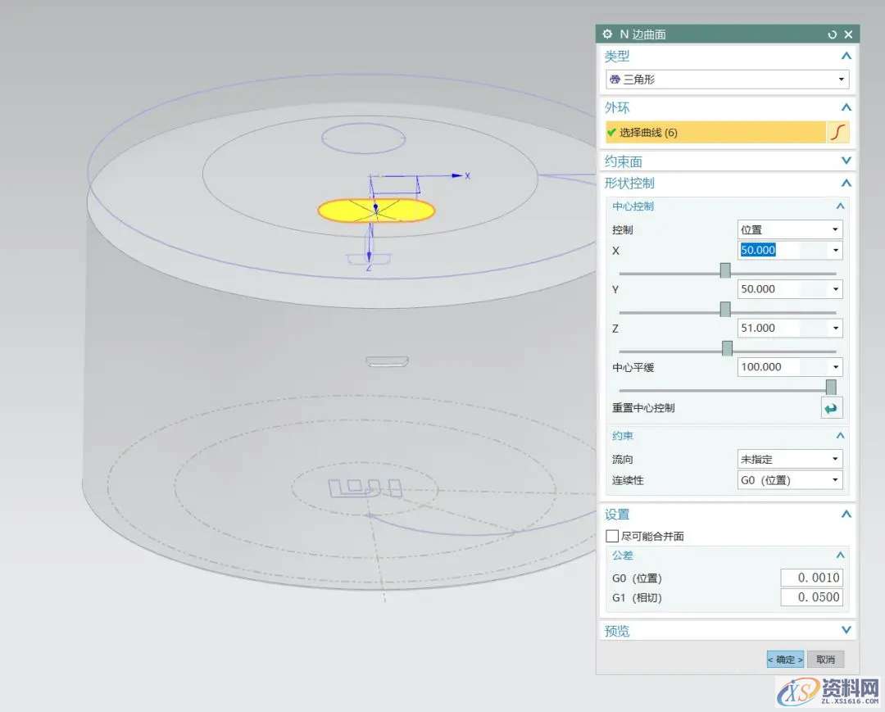Click the Y slider handle
Viewport: 885px width, 712px height.
coord(725,310)
